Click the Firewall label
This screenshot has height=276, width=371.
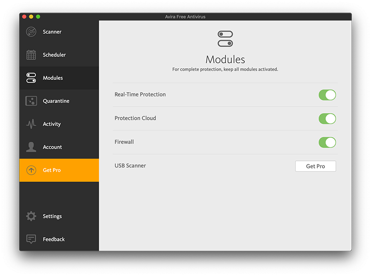(124, 142)
